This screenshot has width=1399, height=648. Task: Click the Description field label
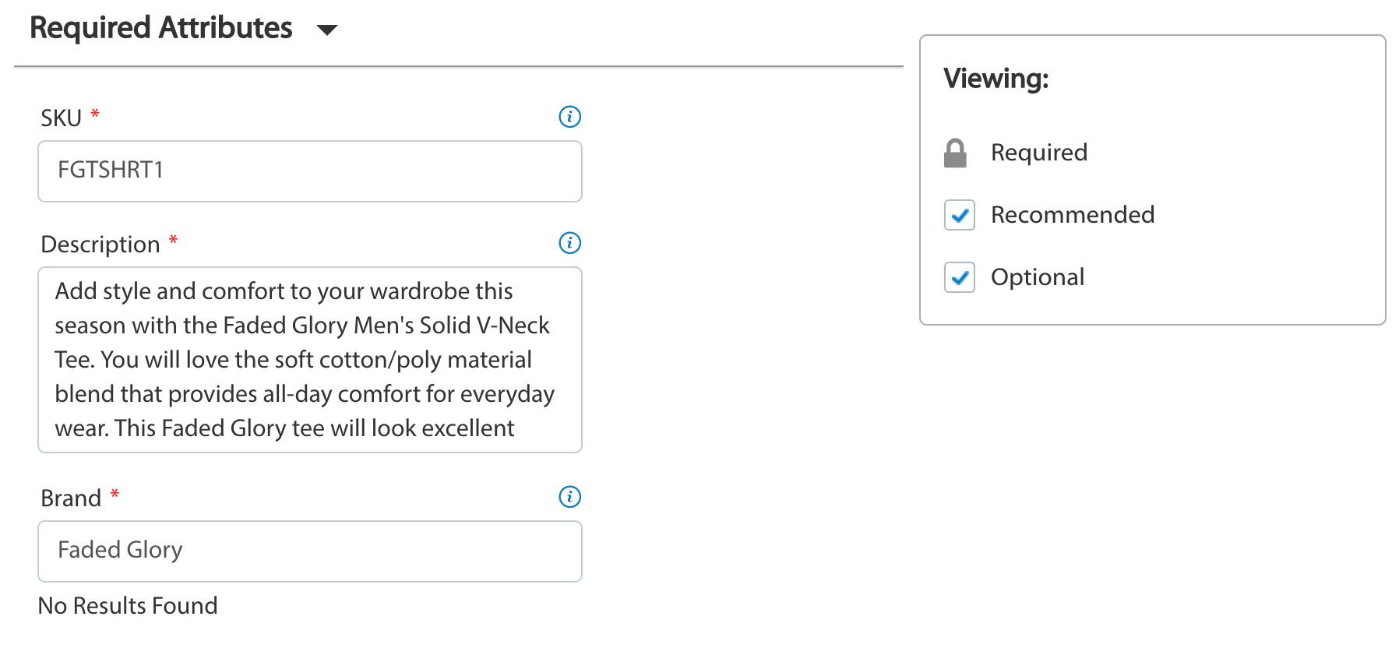pos(100,245)
